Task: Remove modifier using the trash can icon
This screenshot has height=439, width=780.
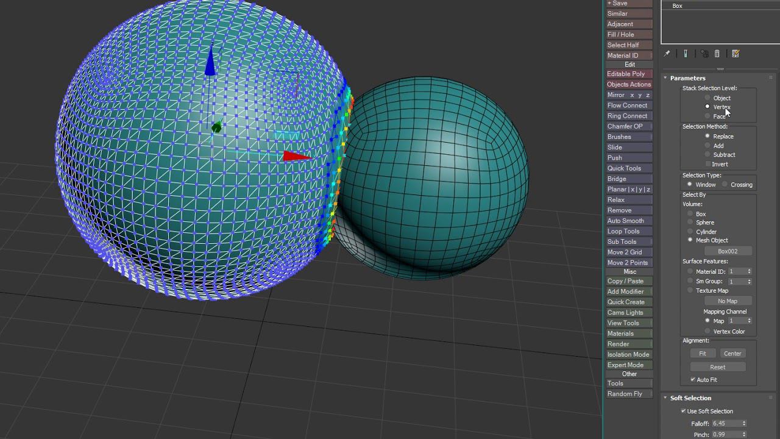Action: [717, 54]
